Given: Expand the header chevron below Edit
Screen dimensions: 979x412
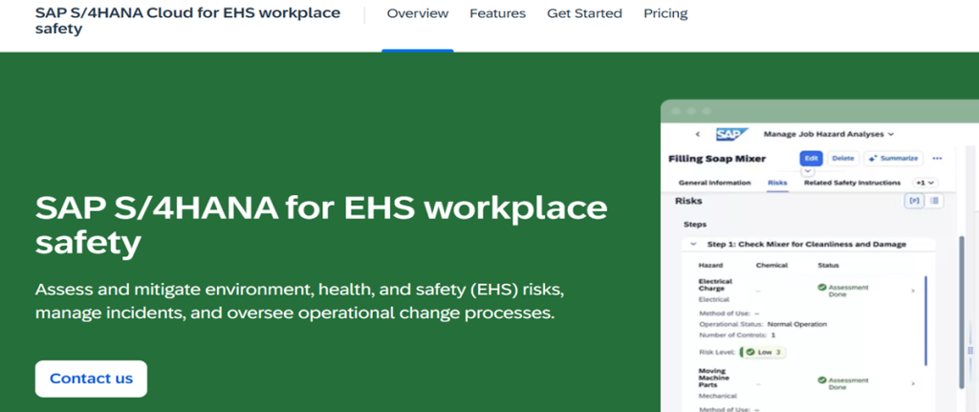Looking at the screenshot, I should (x=807, y=170).
